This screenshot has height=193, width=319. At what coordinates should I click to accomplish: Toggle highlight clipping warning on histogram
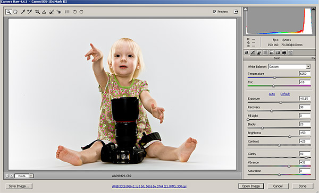tap(313, 9)
